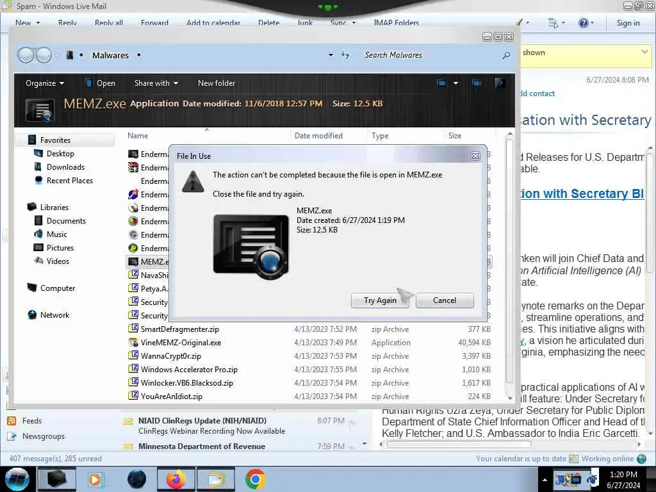The height and width of the screenshot is (492, 656).
Task: Refresh the Malwares folder view
Action: pyautogui.click(x=345, y=55)
